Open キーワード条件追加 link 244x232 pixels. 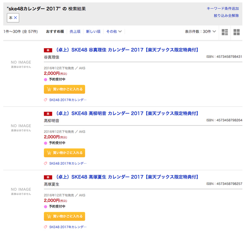[x=223, y=8]
